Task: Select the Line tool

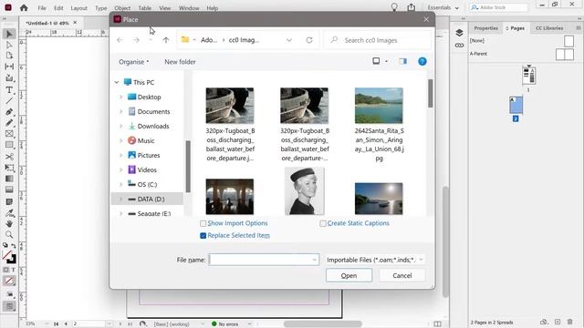Action: pos(9,101)
